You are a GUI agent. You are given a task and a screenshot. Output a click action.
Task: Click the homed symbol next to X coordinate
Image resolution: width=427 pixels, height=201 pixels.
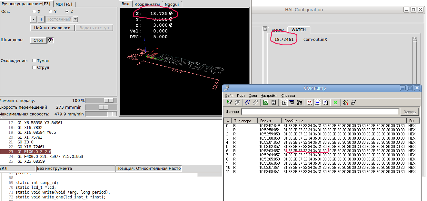coord(171,14)
